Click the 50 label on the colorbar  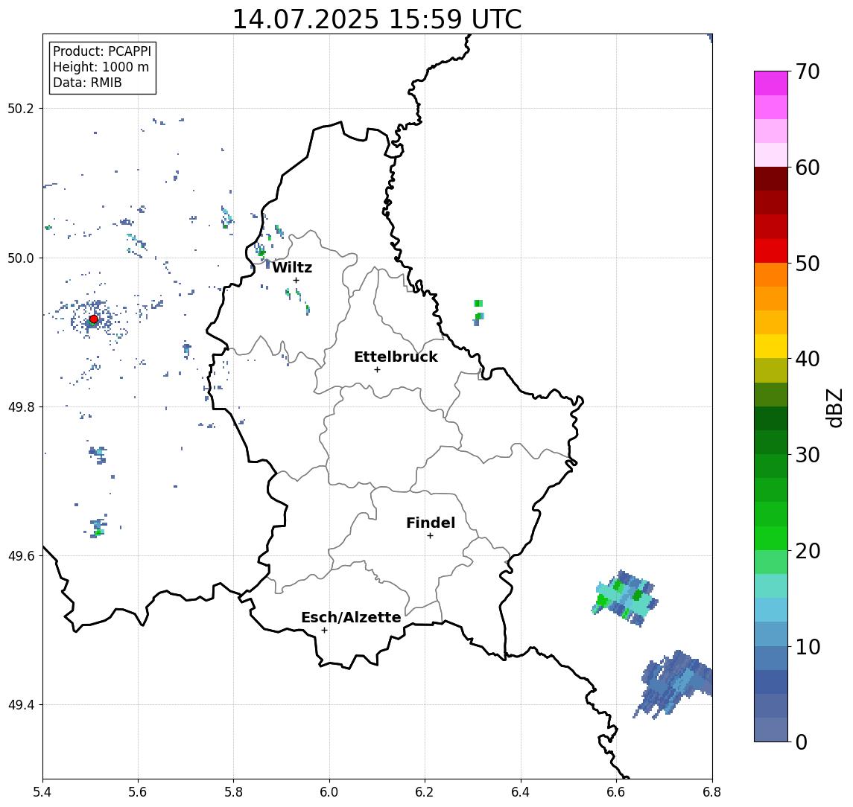[x=808, y=264]
